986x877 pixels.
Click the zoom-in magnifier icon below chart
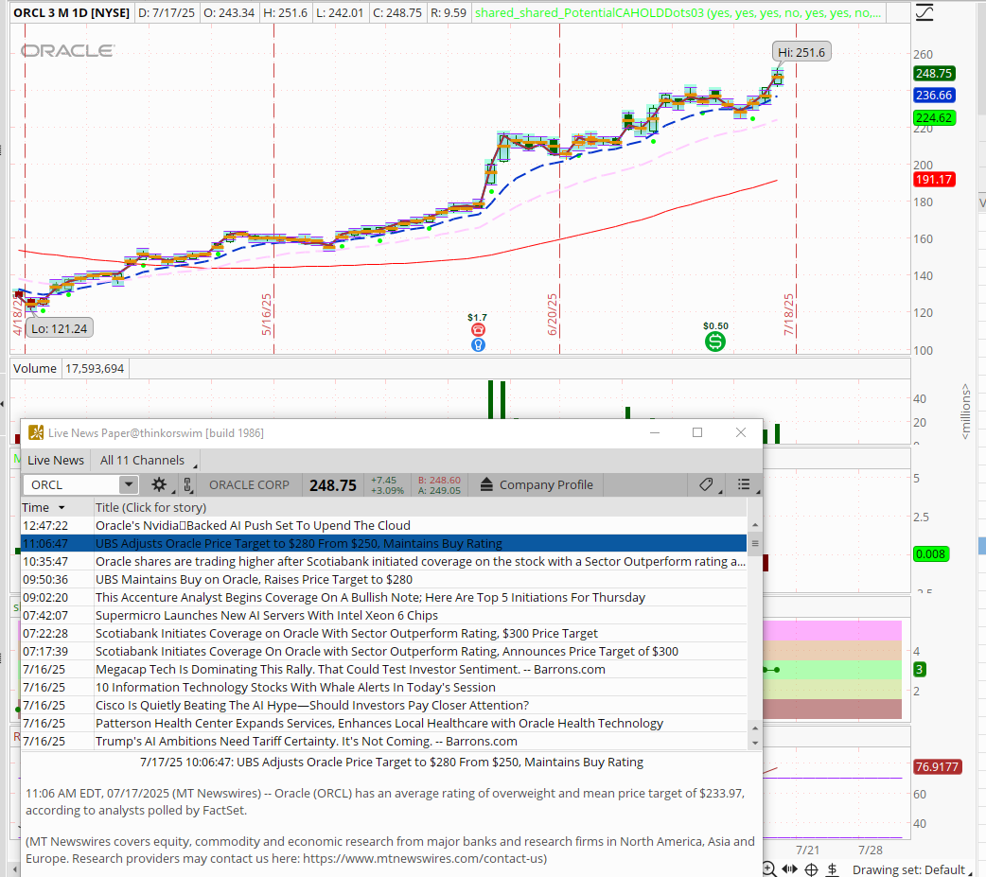(768, 868)
